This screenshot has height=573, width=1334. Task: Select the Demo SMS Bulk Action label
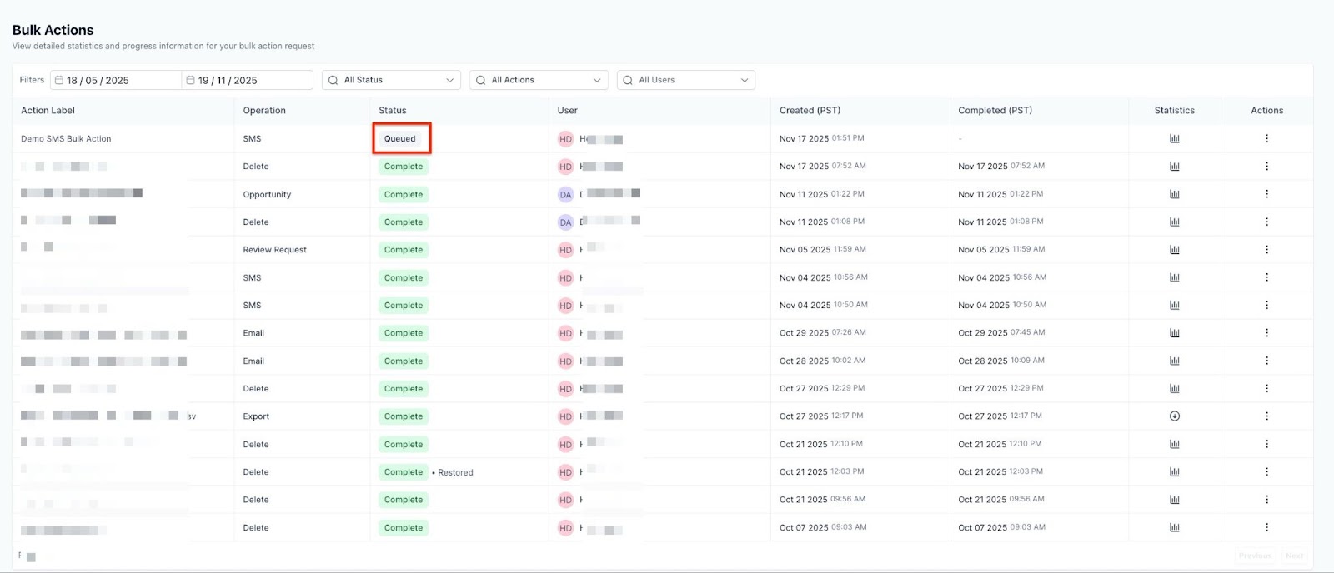tap(66, 139)
